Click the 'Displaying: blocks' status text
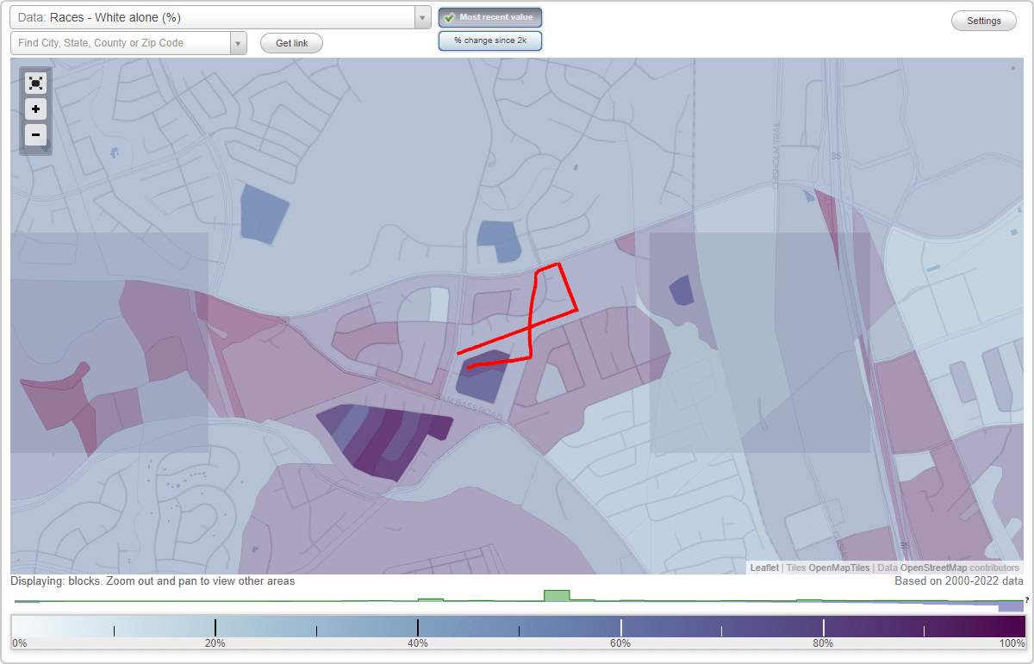The image size is (1034, 664). 153,581
